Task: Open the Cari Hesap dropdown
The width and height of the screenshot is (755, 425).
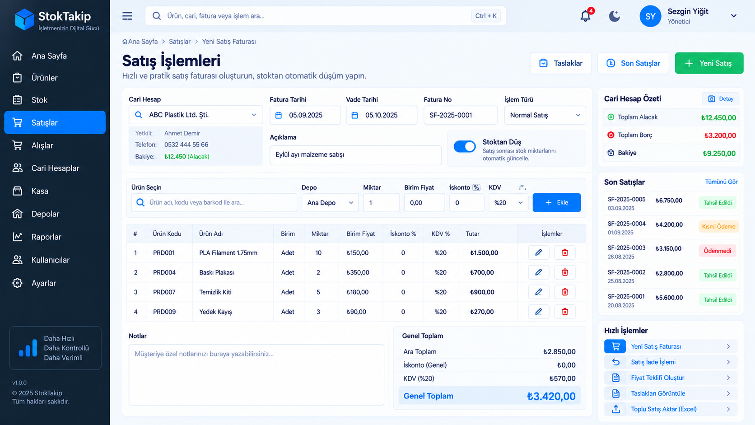Action: (196, 115)
